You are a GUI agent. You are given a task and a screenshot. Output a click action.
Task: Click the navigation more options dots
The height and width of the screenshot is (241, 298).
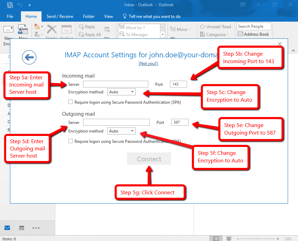(36, 228)
